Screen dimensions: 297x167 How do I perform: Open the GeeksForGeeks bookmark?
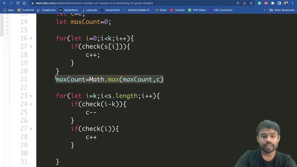point(137,10)
